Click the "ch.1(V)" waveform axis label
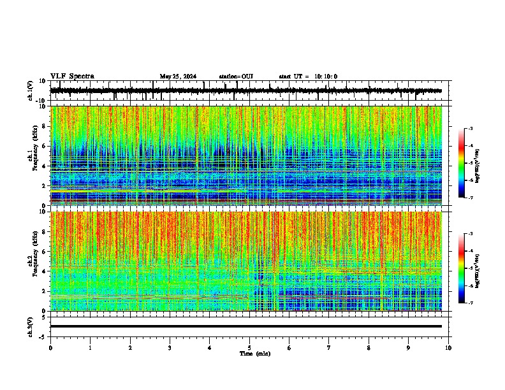Viewport: 505px width, 390px height. (x=30, y=90)
